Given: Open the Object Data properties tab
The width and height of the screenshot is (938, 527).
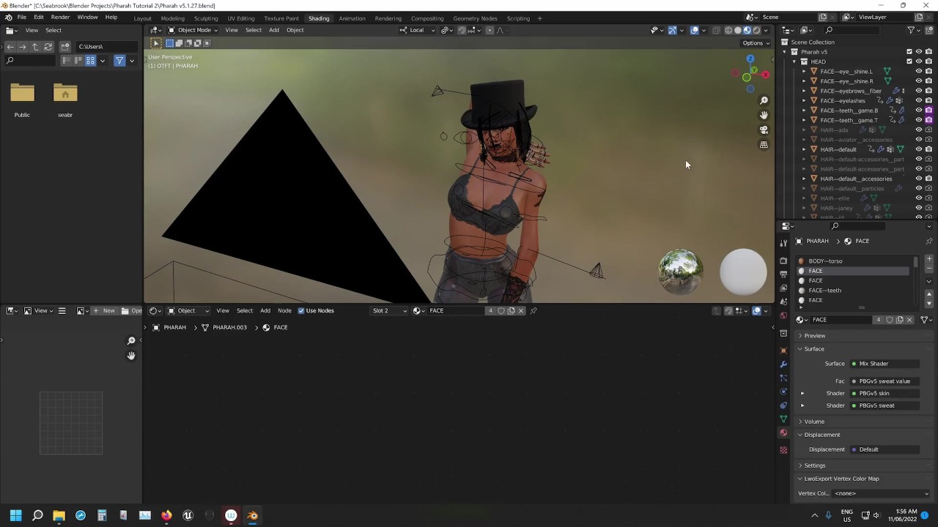Looking at the screenshot, I should (x=783, y=419).
